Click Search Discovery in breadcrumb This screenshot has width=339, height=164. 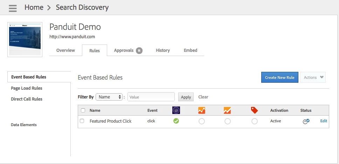point(82,7)
